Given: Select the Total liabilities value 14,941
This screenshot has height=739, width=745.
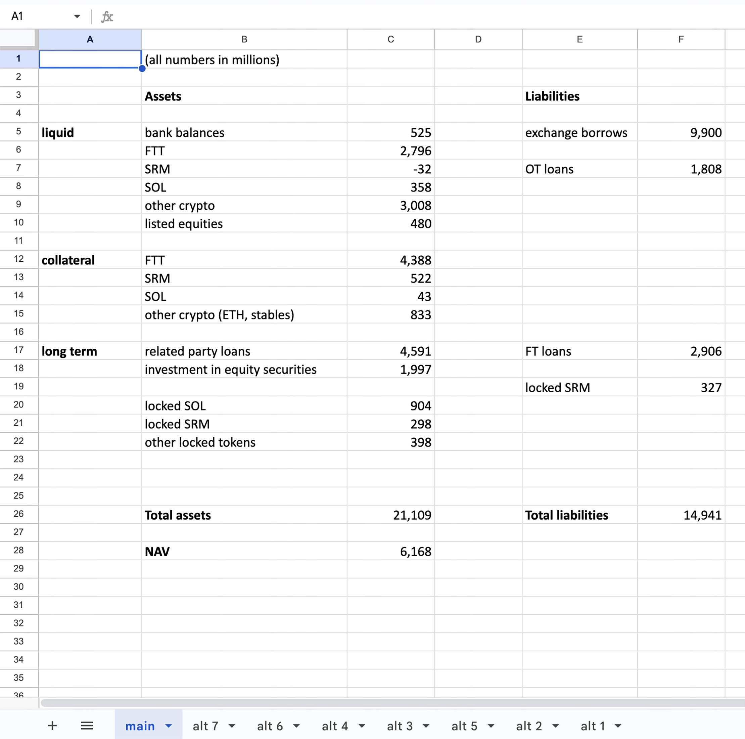Looking at the screenshot, I should coord(681,515).
